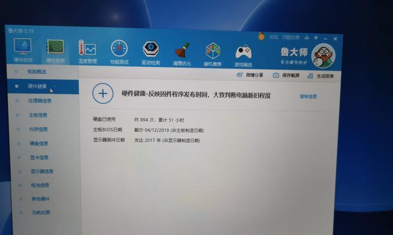Viewport: 393px width, 235px height.
Task: Click the 保存截屏 save screenshot button
Action: pos(286,75)
